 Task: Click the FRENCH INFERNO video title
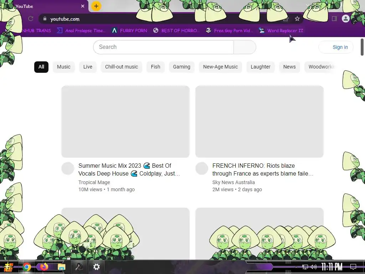pyautogui.click(x=263, y=169)
